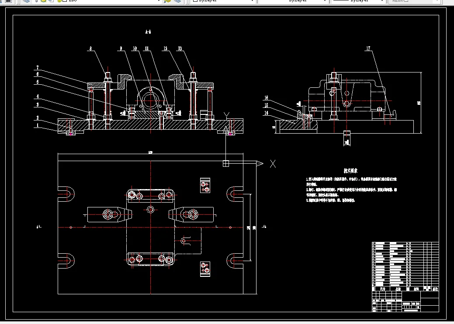Select part balloon number 15
The width and height of the screenshot is (454, 324).
[266, 105]
